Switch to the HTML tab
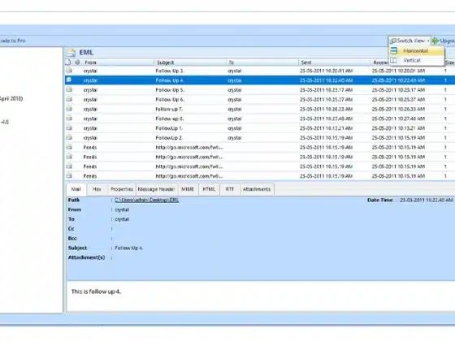 [209, 189]
